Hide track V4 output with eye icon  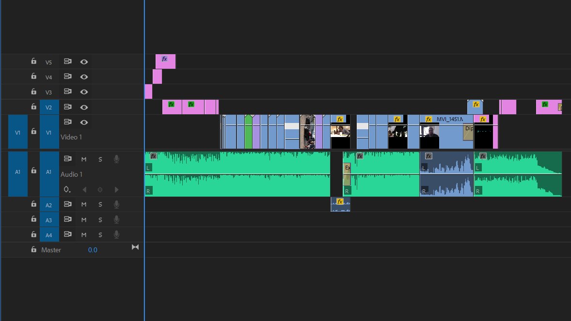[84, 77]
